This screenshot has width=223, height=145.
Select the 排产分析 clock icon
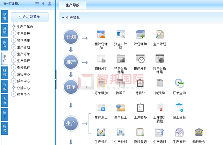(x=140, y=59)
